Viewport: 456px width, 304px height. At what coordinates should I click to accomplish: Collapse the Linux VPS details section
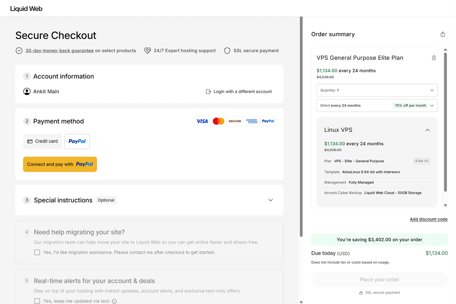pos(427,130)
